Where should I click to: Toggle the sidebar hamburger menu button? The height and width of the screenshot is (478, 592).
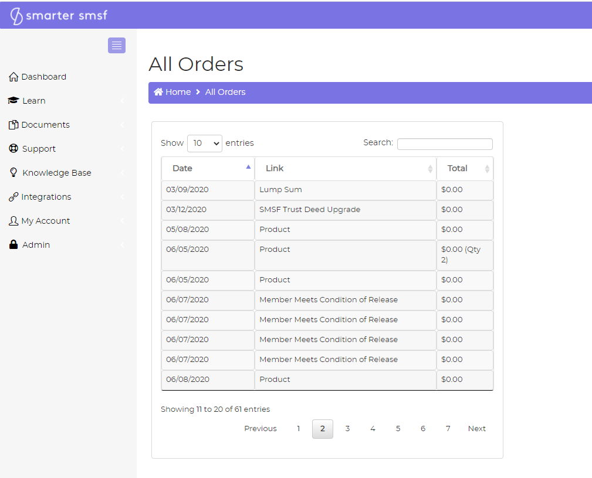117,45
